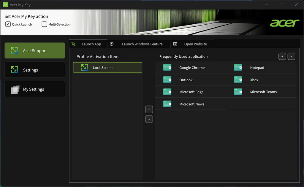Add application via Frequently Used plus button
The image size is (304, 187).
(x=282, y=56)
